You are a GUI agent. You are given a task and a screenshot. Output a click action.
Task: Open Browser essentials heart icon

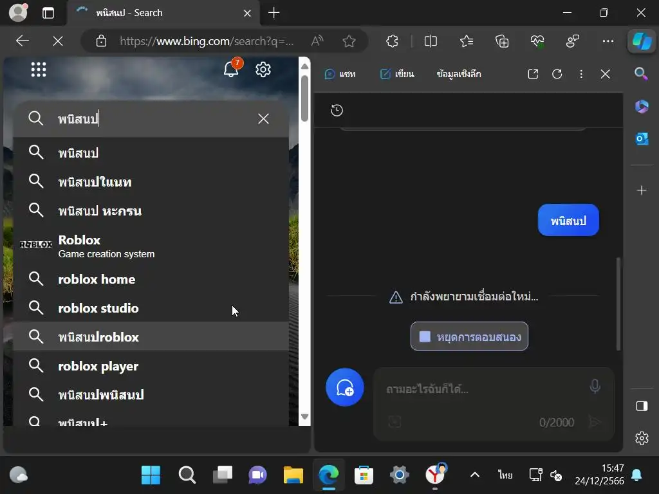537,41
